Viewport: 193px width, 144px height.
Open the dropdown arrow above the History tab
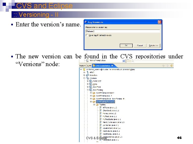coord(124,61)
